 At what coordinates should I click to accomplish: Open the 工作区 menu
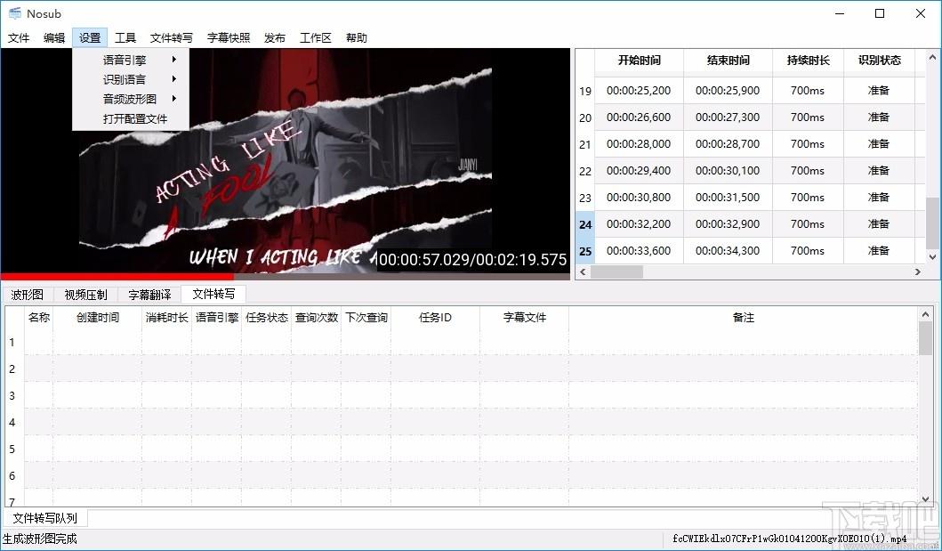point(316,38)
